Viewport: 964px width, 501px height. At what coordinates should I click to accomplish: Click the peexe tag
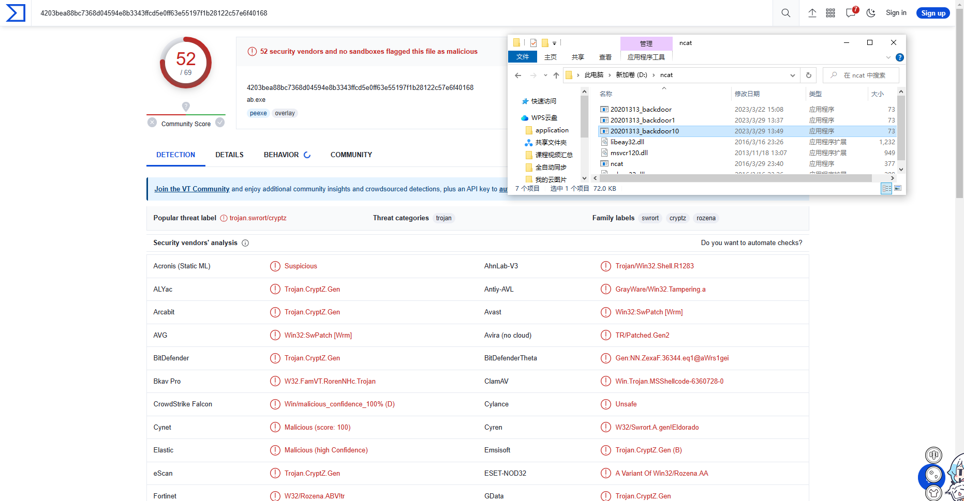pyautogui.click(x=258, y=113)
